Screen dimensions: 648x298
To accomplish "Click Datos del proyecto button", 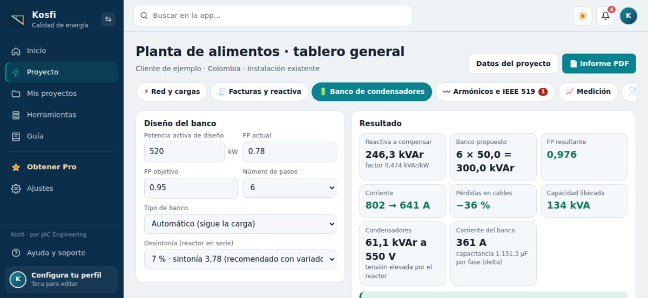I will [x=513, y=64].
